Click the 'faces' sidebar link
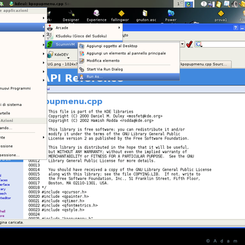 (4, 180)
